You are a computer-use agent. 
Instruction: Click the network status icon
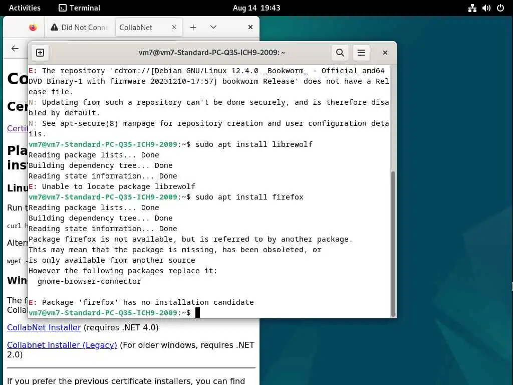472,8
